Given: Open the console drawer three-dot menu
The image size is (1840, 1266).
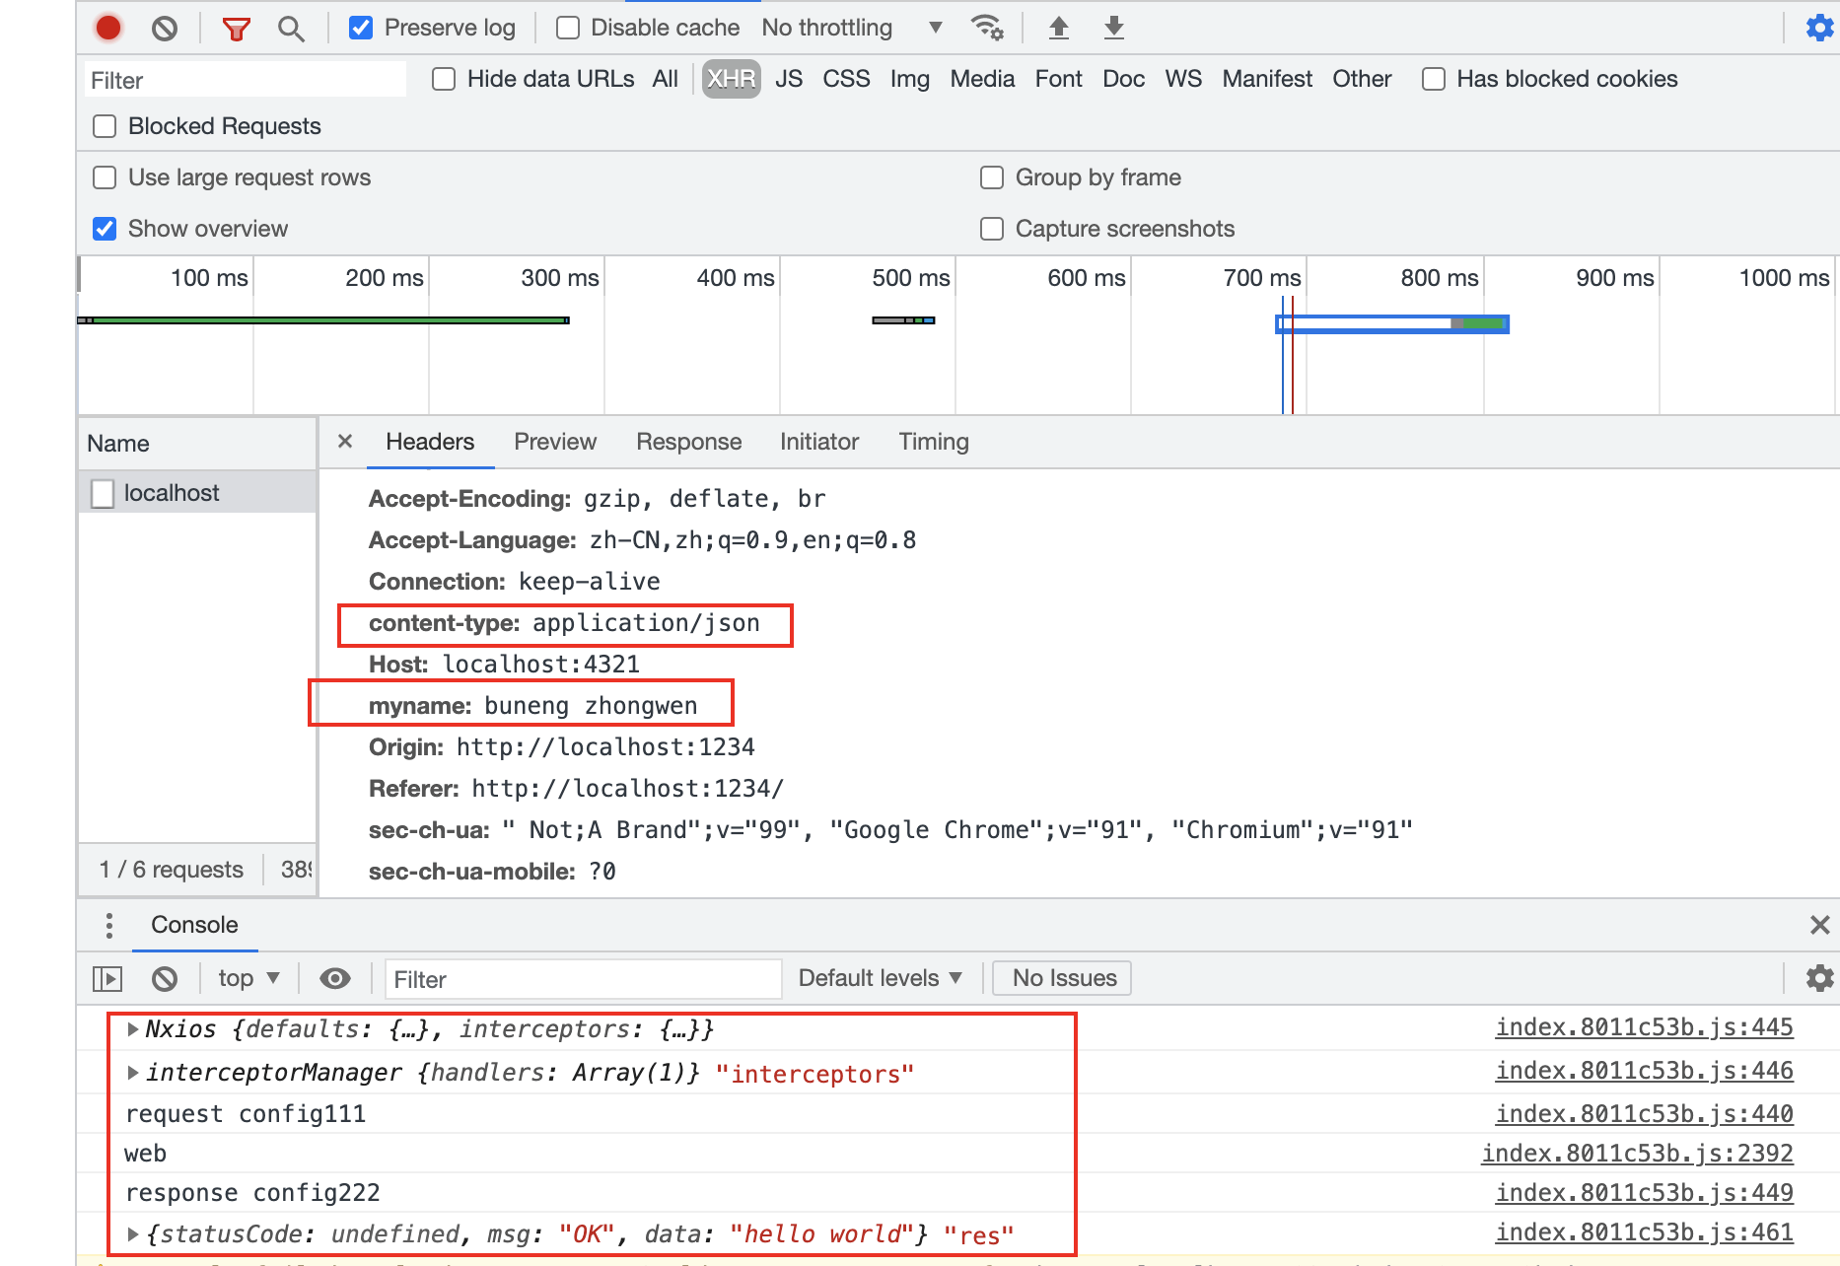Looking at the screenshot, I should [109, 925].
